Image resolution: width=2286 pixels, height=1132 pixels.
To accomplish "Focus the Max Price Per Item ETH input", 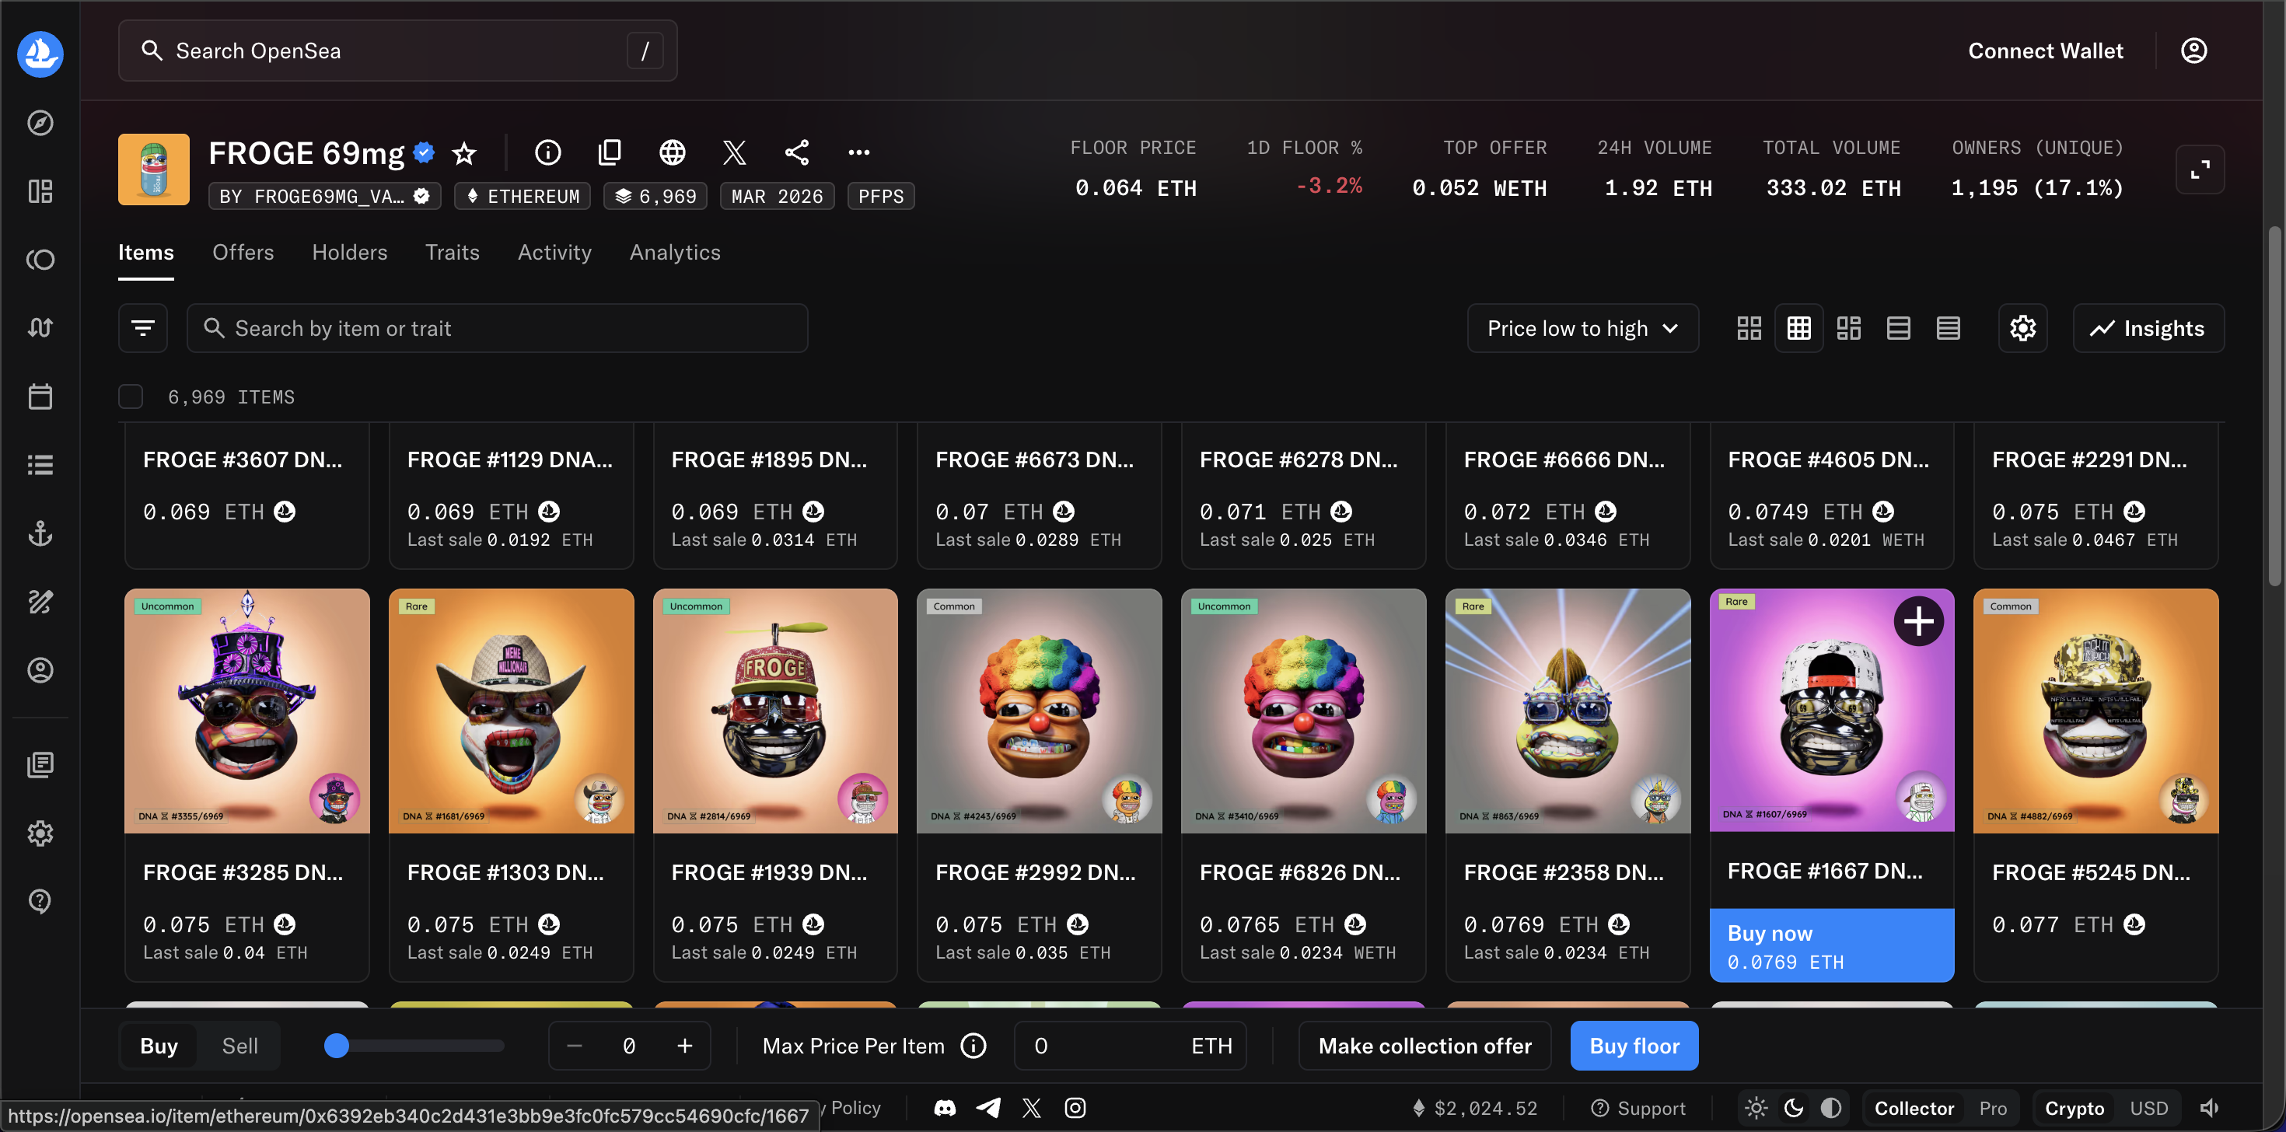I will click(1130, 1046).
